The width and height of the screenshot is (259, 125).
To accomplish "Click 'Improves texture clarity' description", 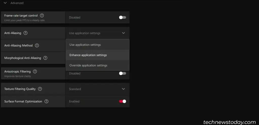I will click(x=18, y=76).
